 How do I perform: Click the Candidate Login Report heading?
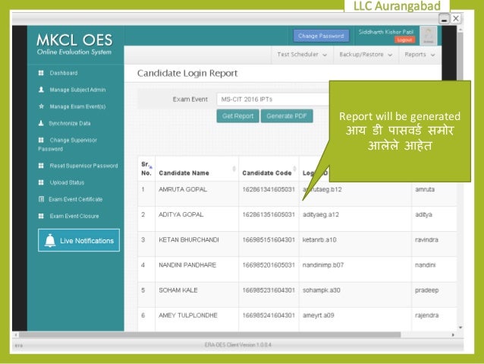click(187, 73)
